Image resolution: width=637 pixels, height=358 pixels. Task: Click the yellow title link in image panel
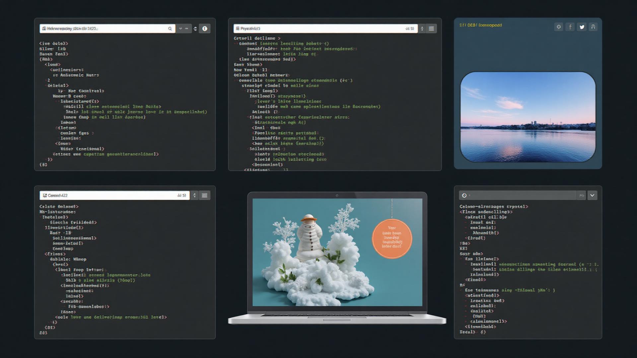point(480,25)
